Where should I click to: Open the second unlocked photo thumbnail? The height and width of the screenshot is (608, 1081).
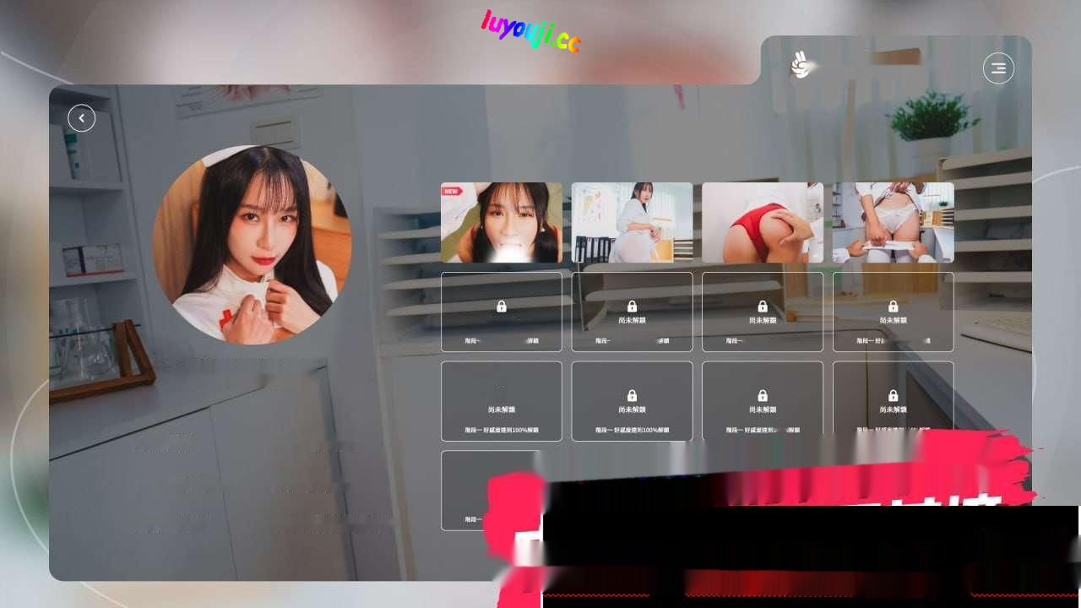[x=632, y=222]
